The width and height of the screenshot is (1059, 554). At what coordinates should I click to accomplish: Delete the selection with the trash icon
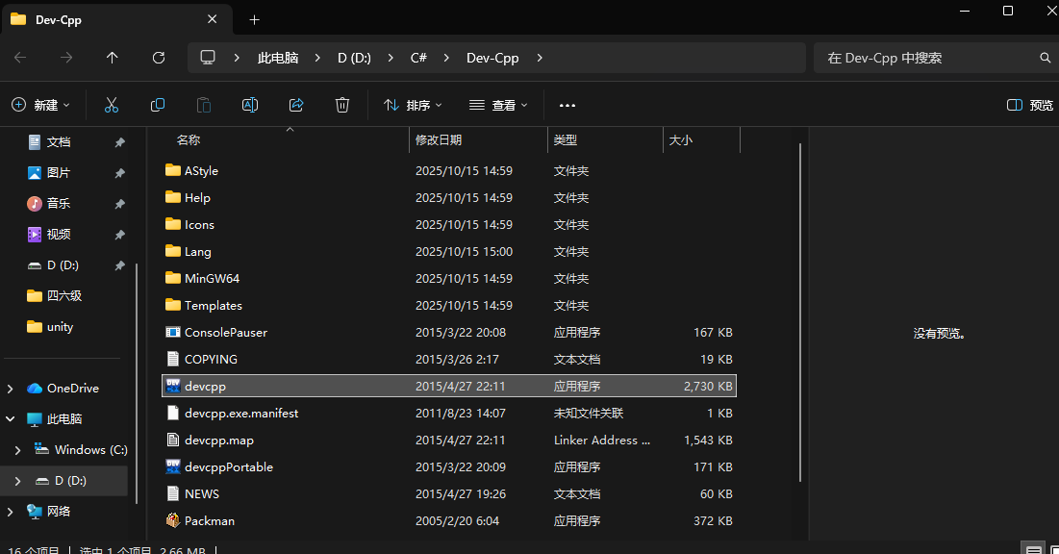point(341,105)
